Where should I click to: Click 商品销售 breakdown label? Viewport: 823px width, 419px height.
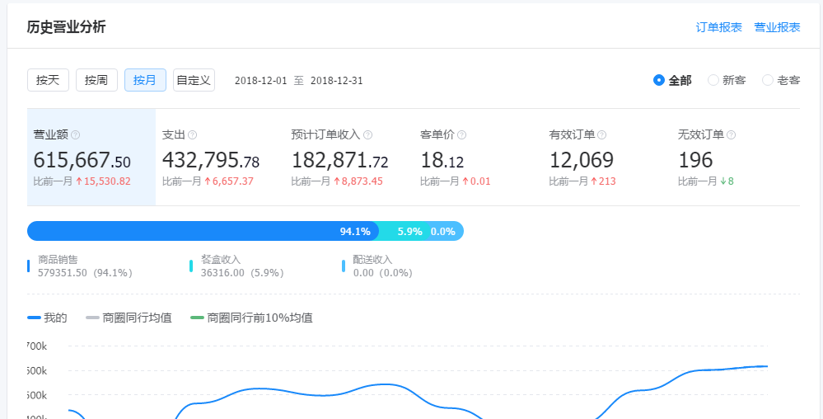58,260
